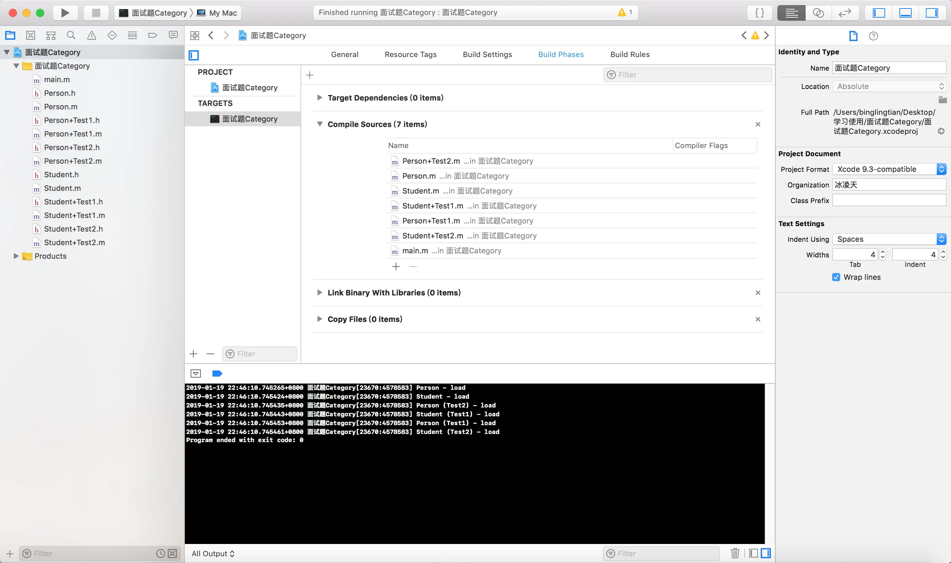Expand the Products folder

click(16, 256)
